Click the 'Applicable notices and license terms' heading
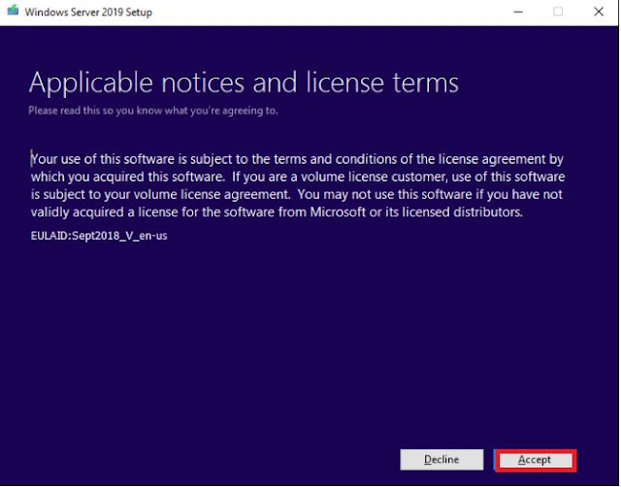The height and width of the screenshot is (487, 621). [244, 83]
